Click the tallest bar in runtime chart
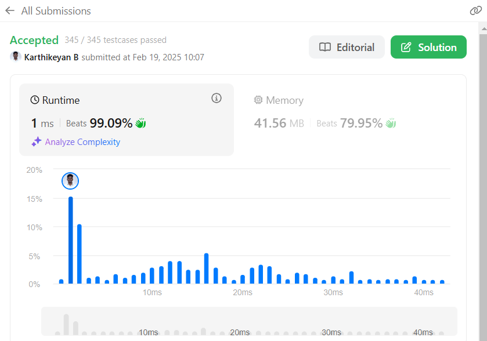This screenshot has height=341, width=487. [71, 240]
